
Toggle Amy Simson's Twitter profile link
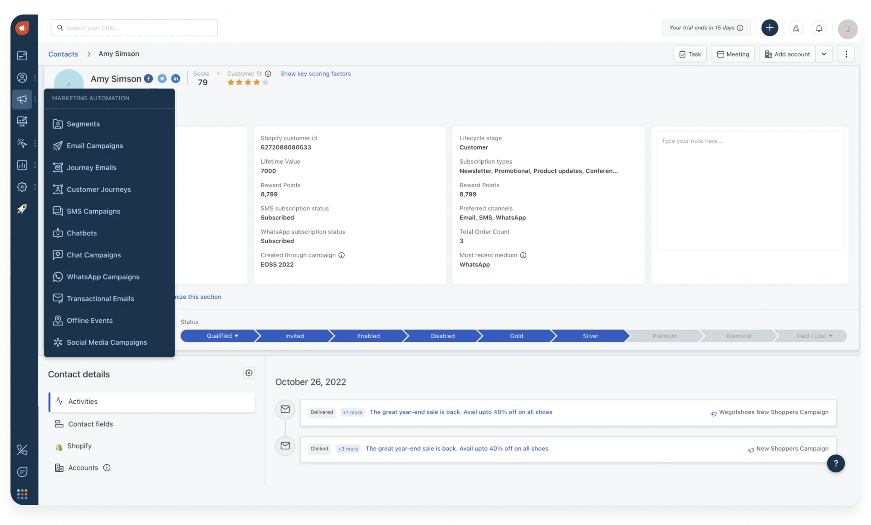click(x=162, y=78)
